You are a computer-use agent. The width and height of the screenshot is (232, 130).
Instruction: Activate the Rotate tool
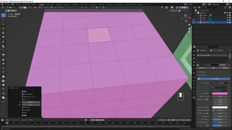3,28
